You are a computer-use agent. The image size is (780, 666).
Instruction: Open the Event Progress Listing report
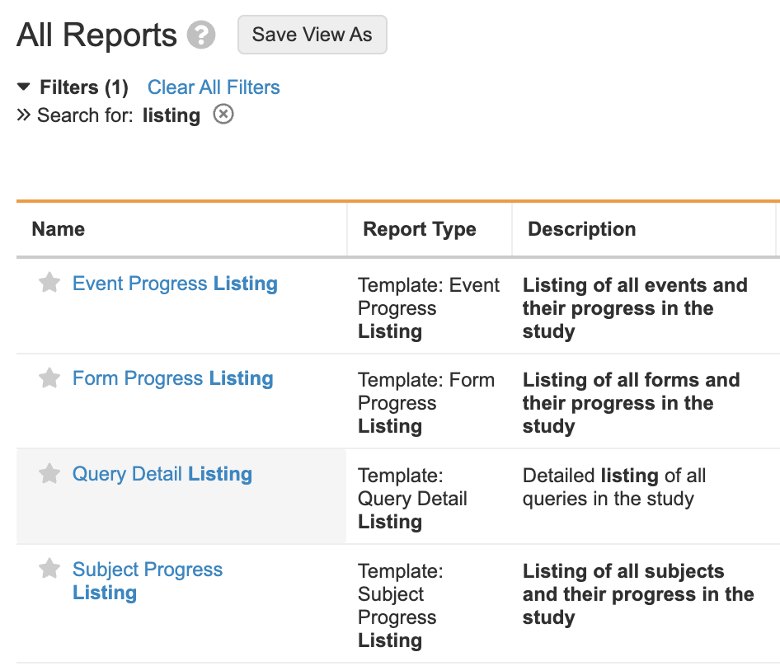[x=175, y=284]
